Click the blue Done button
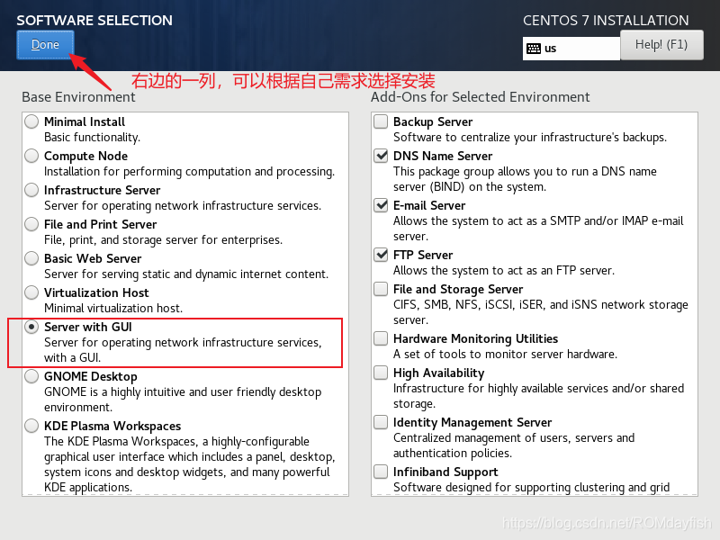 coord(45,45)
